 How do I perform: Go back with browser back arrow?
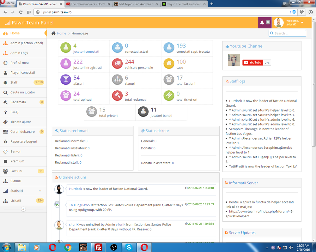point(5,12)
